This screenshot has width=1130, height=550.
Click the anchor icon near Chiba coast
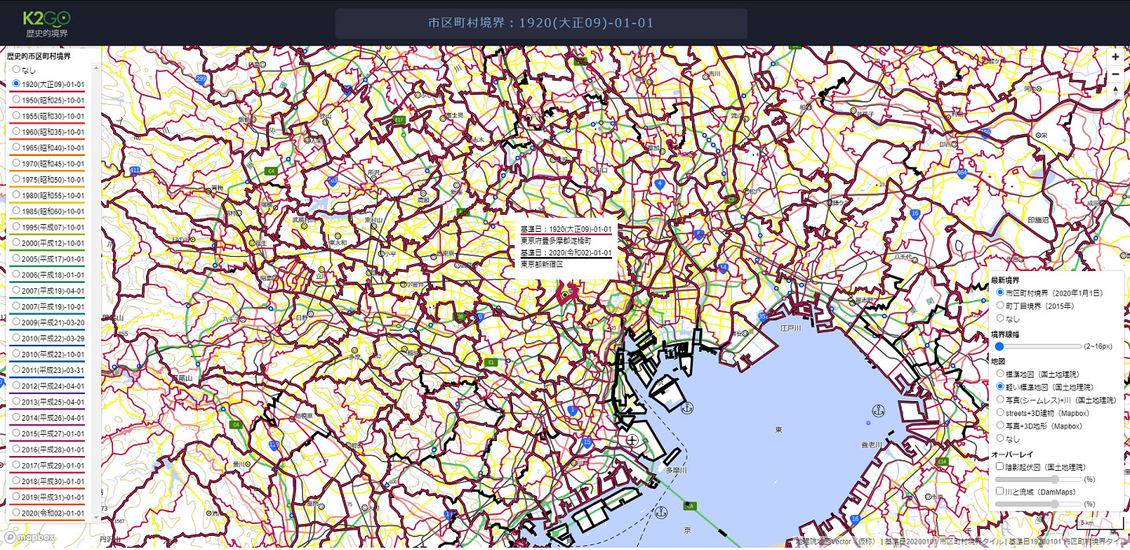pyautogui.click(x=879, y=411)
